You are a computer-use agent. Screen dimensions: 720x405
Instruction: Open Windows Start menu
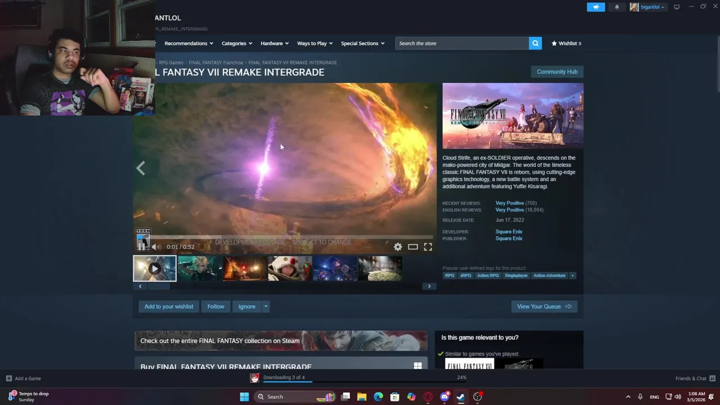(244, 397)
